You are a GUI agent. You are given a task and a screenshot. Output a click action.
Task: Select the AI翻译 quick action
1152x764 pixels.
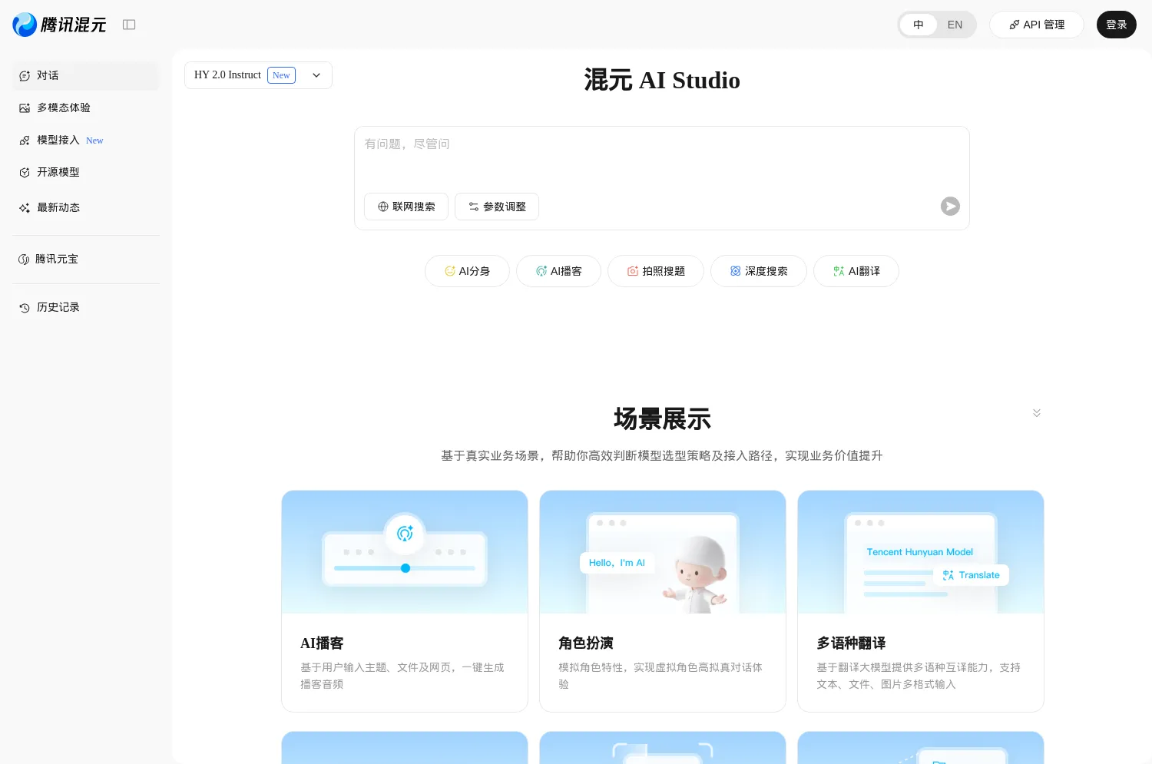tap(856, 271)
